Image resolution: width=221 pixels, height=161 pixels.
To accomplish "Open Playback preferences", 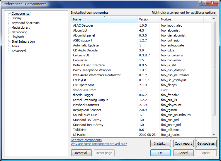I will click(18, 37).
